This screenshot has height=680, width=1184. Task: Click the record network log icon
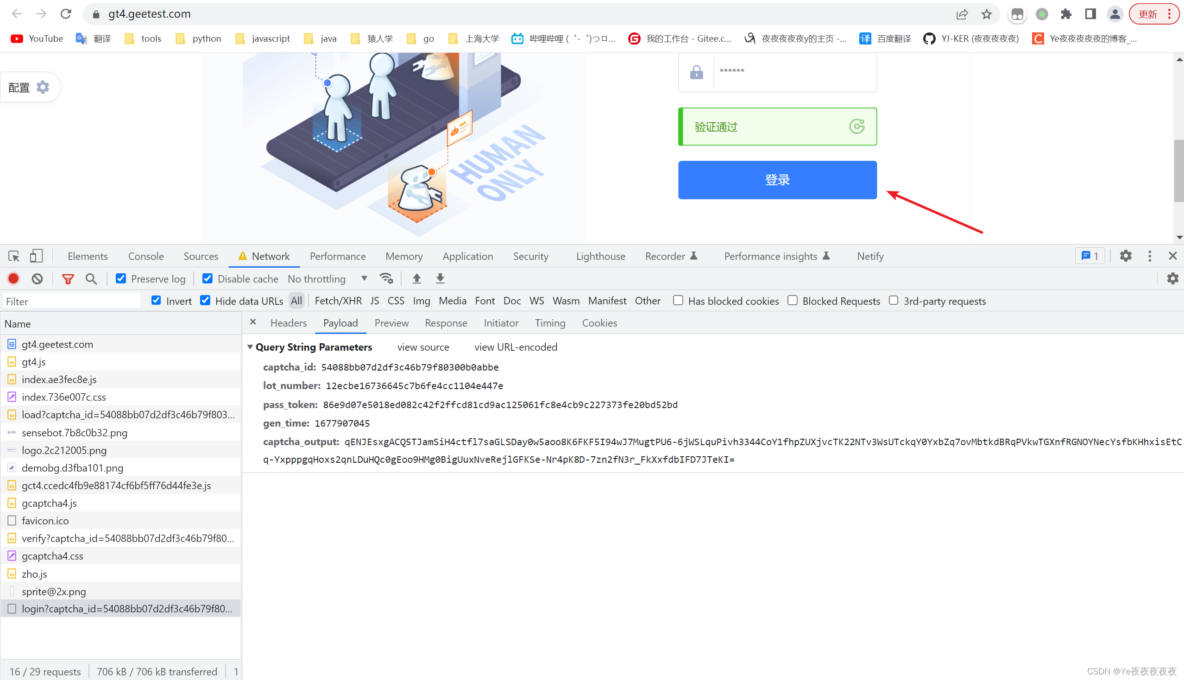(x=13, y=279)
